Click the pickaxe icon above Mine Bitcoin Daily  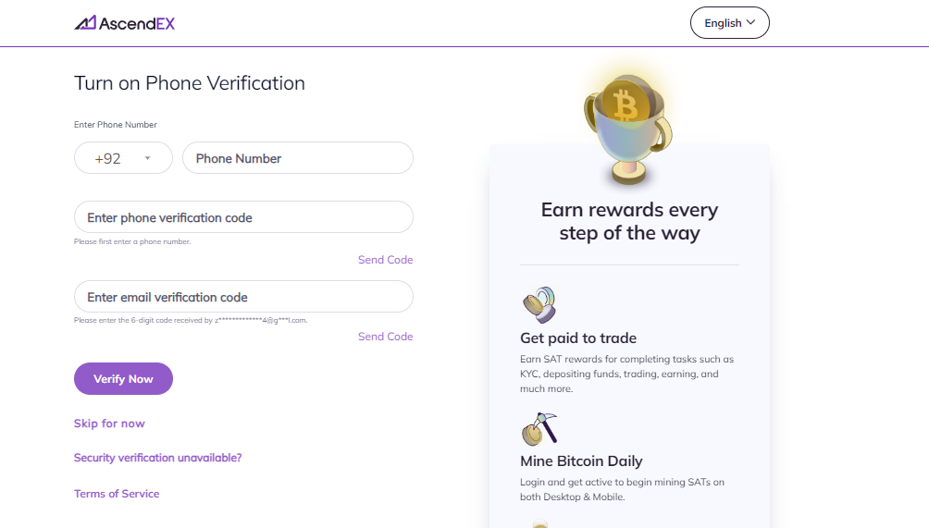point(539,429)
